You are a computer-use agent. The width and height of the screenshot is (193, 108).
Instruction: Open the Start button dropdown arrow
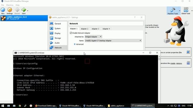[x=27, y=11]
